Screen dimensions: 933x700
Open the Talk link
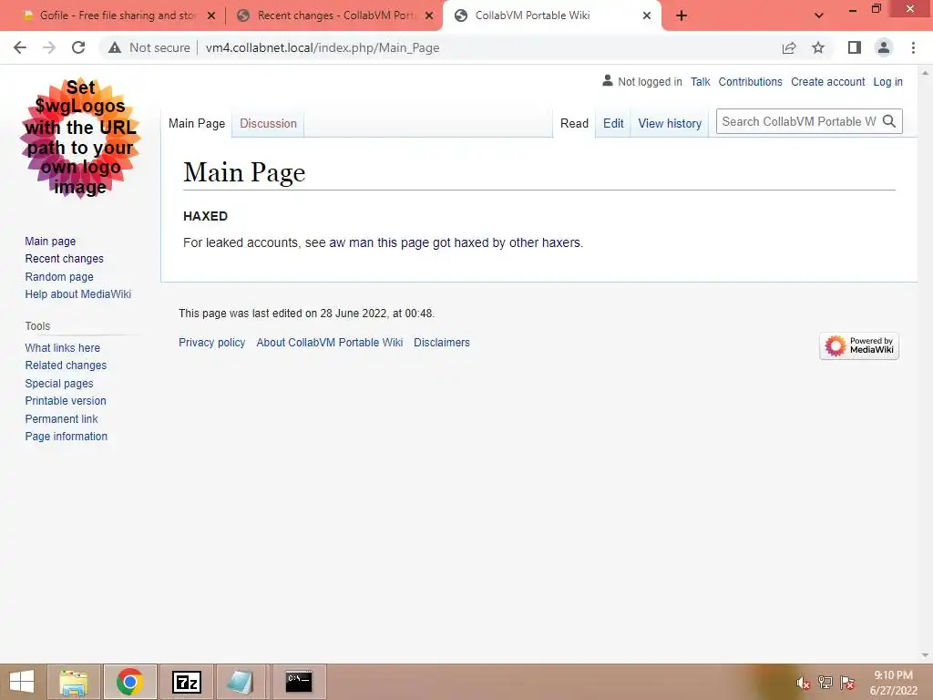click(701, 81)
